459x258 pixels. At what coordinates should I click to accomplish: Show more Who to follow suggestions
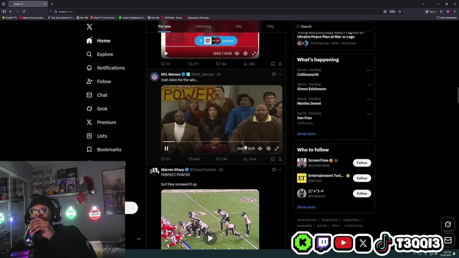tap(306, 207)
